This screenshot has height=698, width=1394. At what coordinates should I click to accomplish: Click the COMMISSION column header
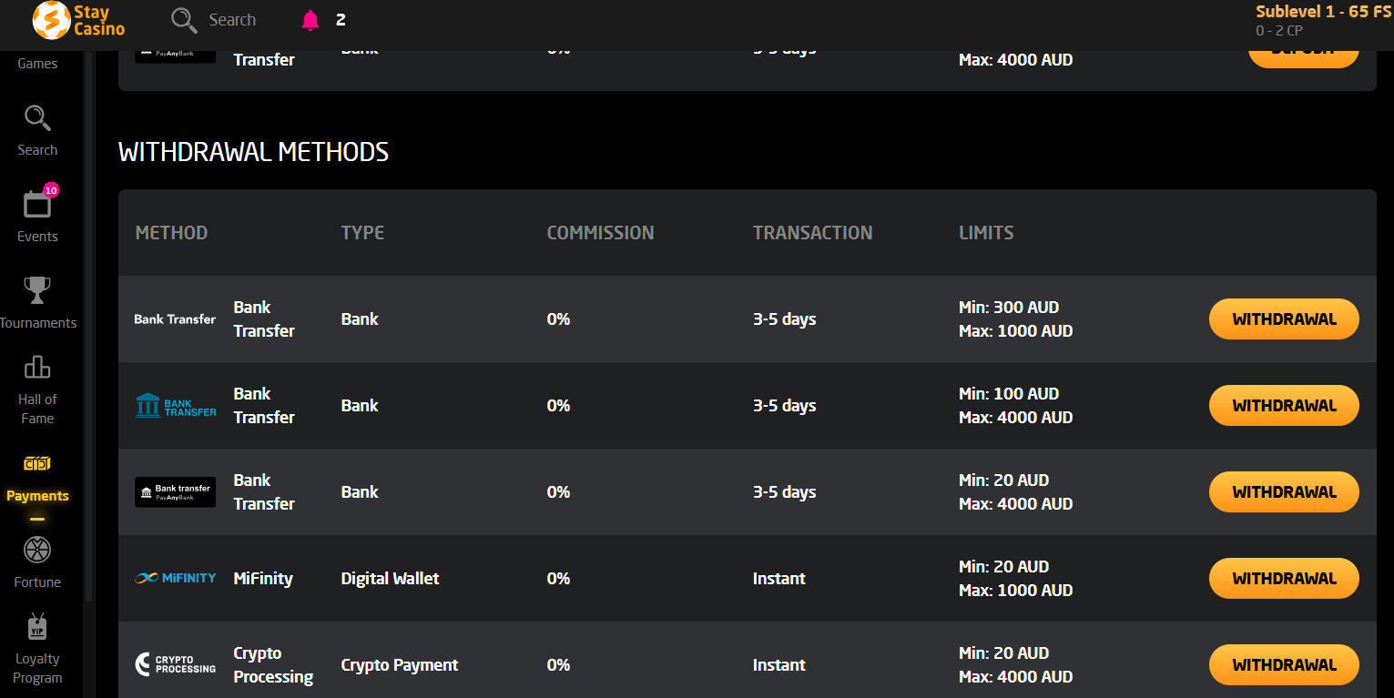[x=600, y=233]
